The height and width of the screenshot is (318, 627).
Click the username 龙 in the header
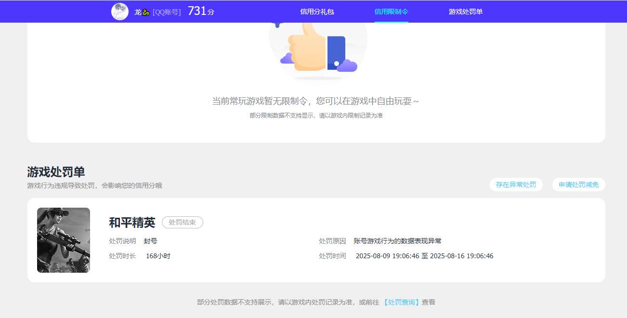(x=138, y=12)
